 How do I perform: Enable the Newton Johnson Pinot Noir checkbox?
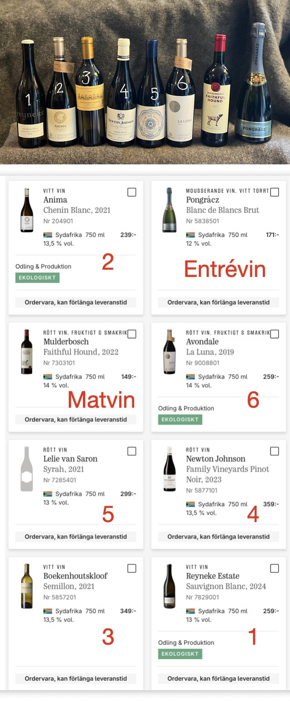[x=275, y=451]
